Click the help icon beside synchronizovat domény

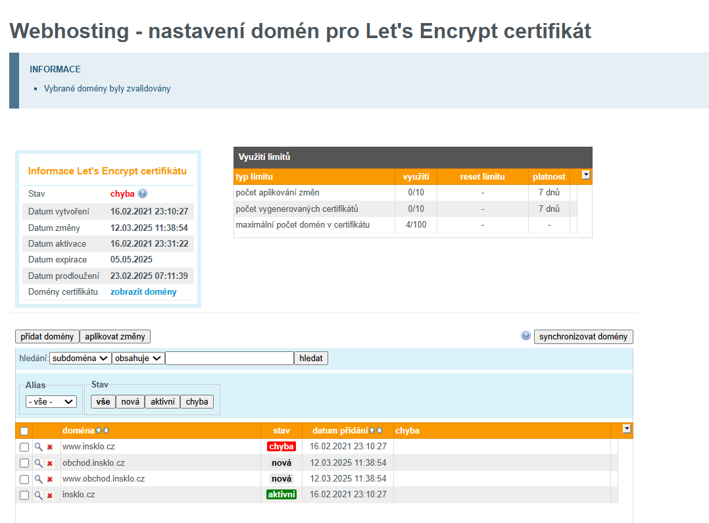pyautogui.click(x=526, y=336)
